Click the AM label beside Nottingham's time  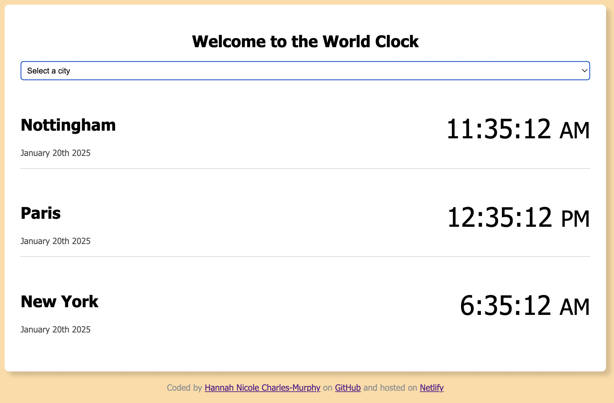coord(574,130)
